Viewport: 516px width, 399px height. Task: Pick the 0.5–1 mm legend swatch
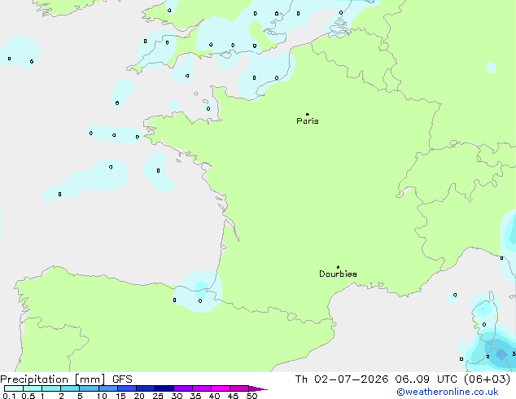33,388
